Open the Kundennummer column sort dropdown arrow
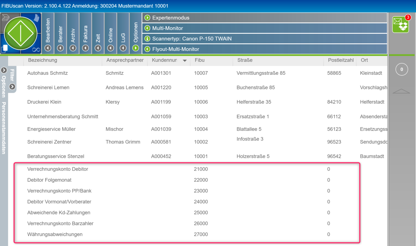This screenshot has width=416, height=246. [x=185, y=61]
